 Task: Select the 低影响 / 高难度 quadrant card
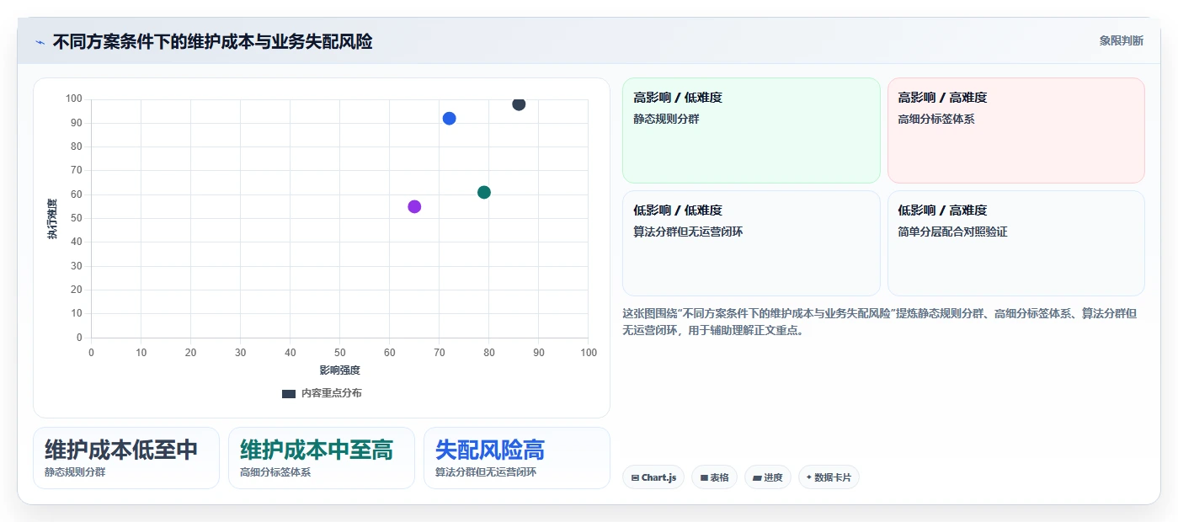(x=1015, y=243)
